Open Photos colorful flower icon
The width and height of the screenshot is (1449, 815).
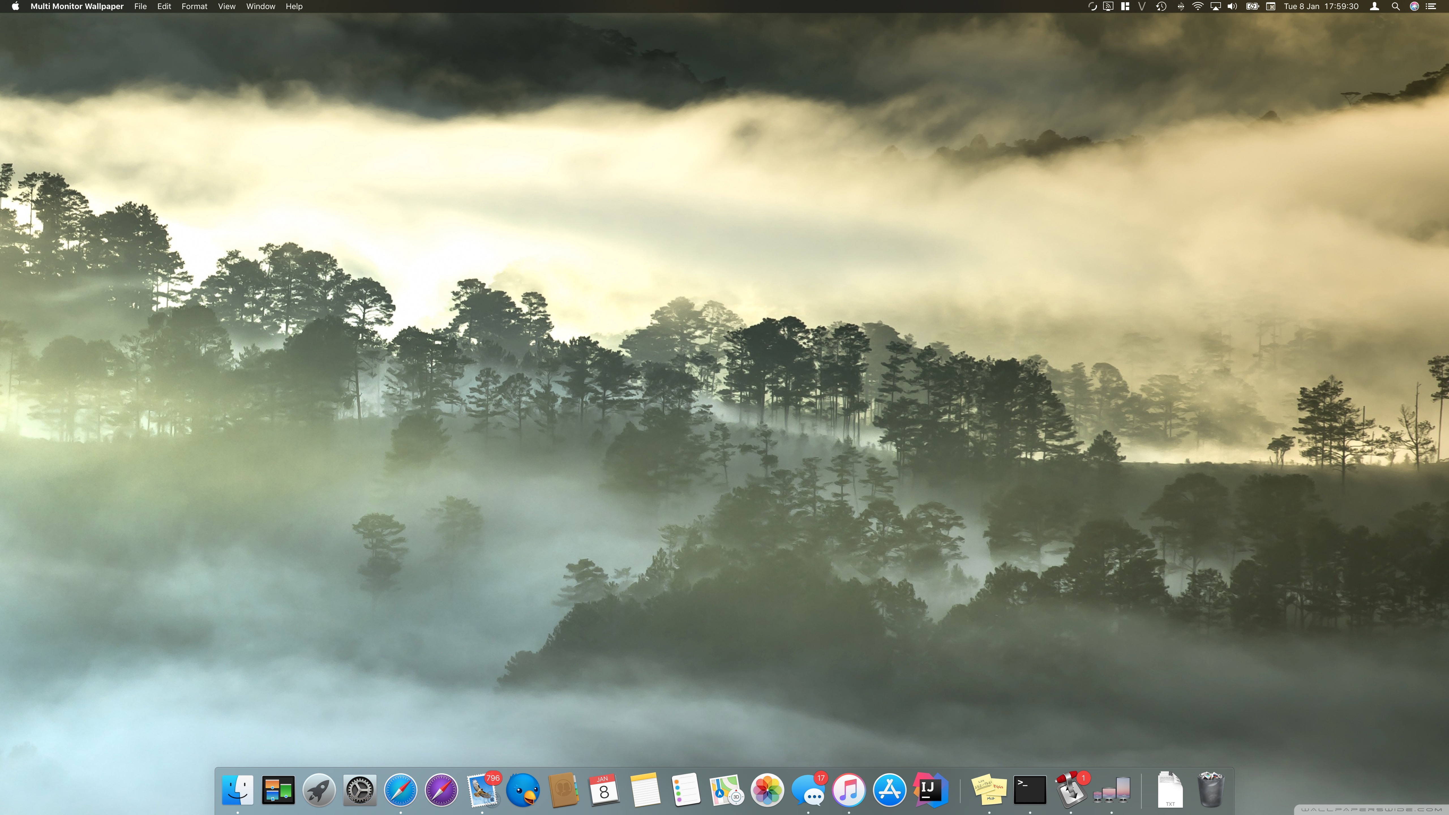click(x=767, y=790)
